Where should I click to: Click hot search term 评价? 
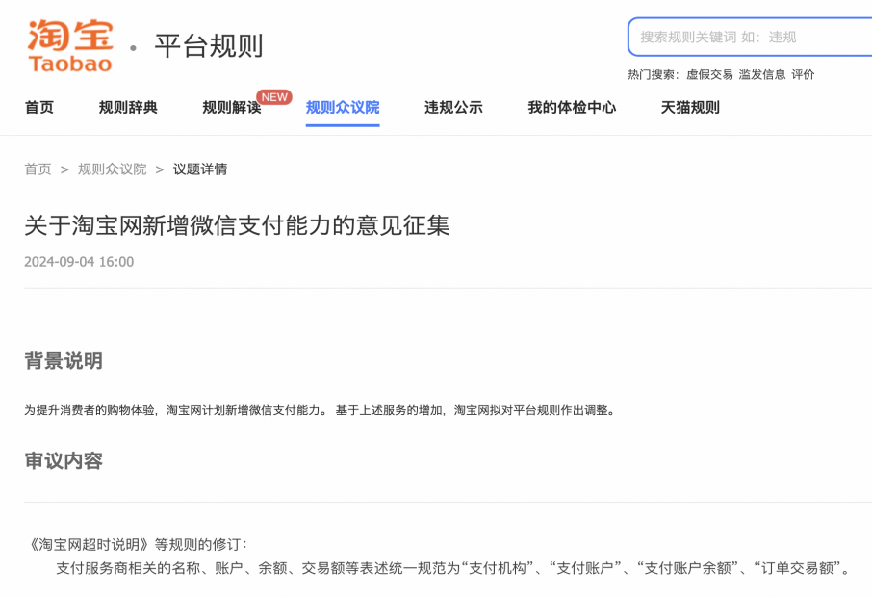803,74
